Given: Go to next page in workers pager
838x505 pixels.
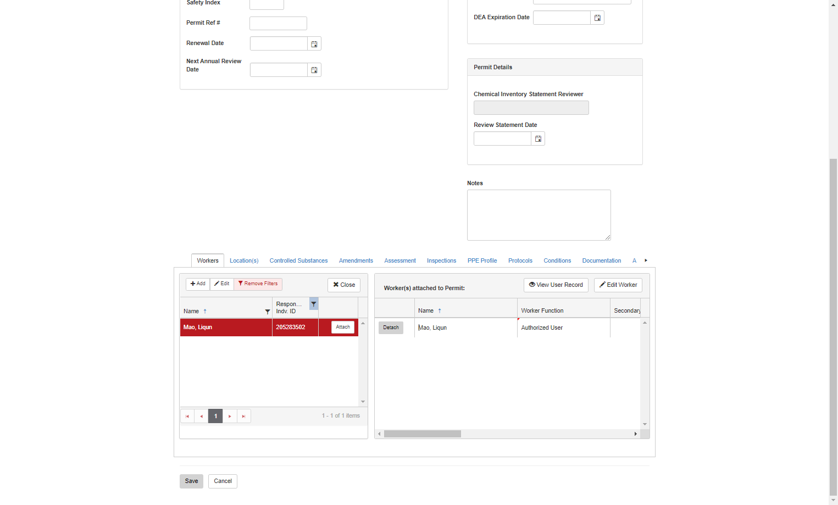Looking at the screenshot, I should [230, 416].
